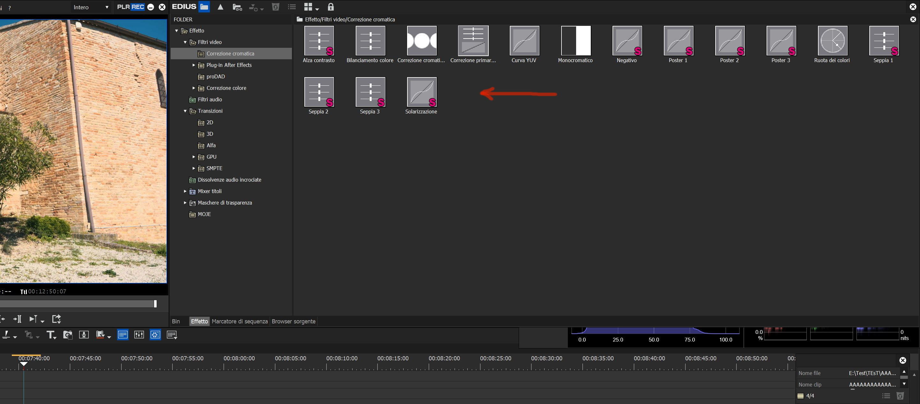
Task: Click the PLR mode label
Action: click(123, 7)
